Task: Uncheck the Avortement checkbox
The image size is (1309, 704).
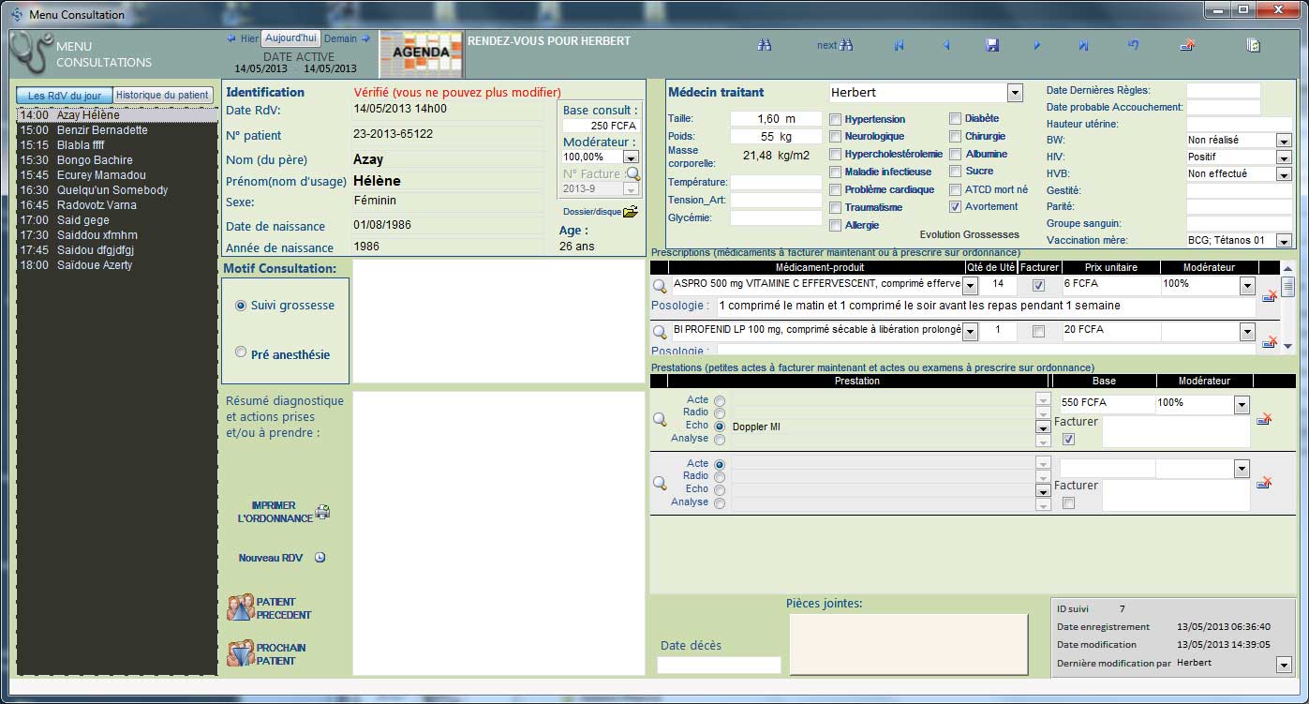Action: [x=955, y=207]
